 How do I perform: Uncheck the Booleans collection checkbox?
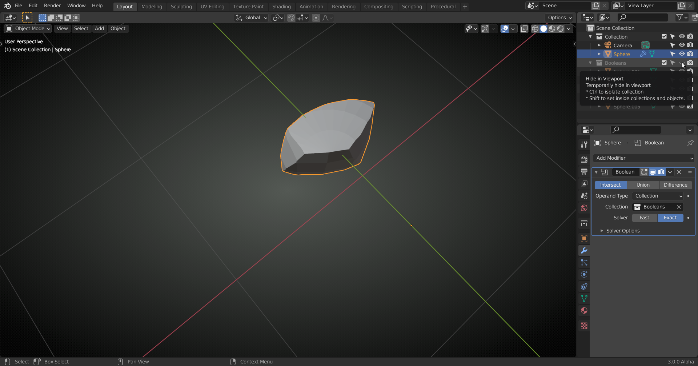(x=664, y=63)
